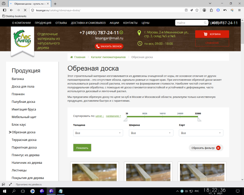This screenshot has width=244, height=195.
Task: Click the red КОРЗИНА button
Action: tap(212, 34)
